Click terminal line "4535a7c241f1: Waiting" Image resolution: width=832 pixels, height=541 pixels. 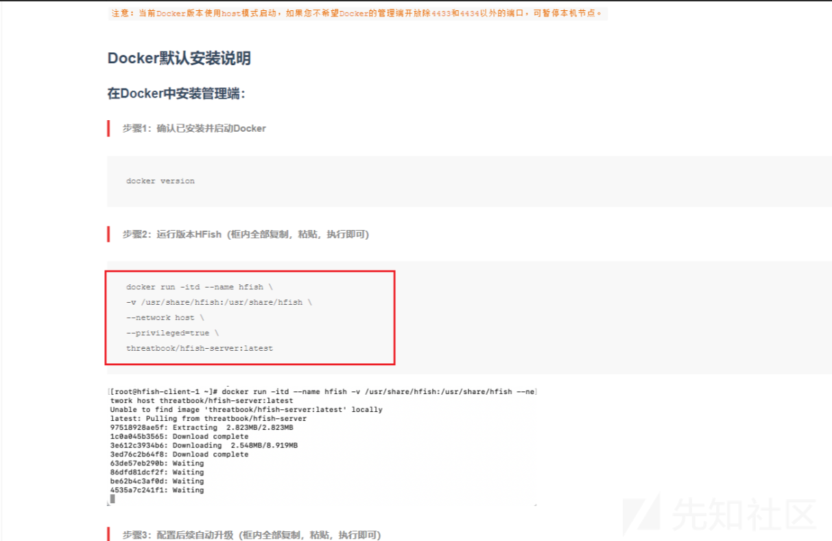coord(157,490)
